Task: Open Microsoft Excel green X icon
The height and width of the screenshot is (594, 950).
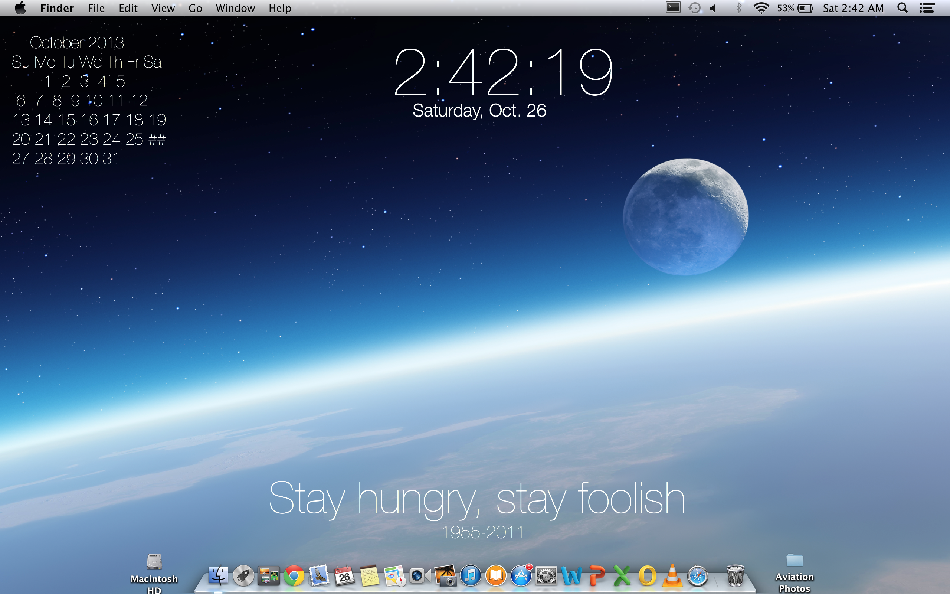Action: point(622,576)
